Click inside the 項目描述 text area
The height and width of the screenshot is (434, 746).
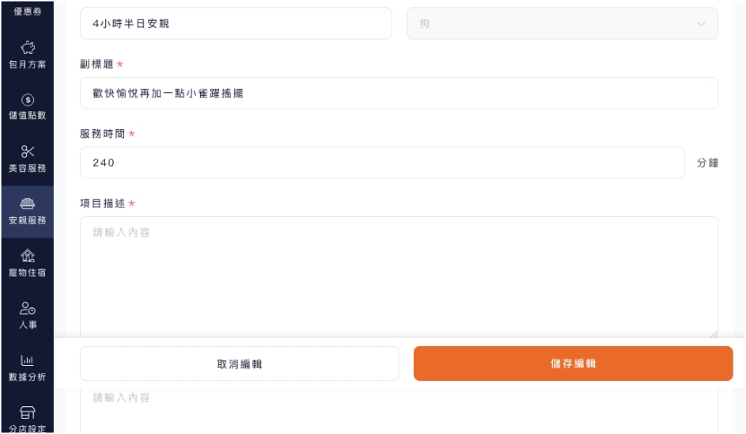pyautogui.click(x=399, y=277)
